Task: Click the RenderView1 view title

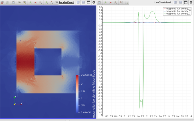Action: click(x=66, y=2)
